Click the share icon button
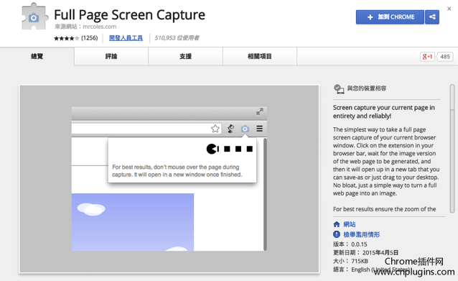This screenshot has height=281, width=458. 432,17
